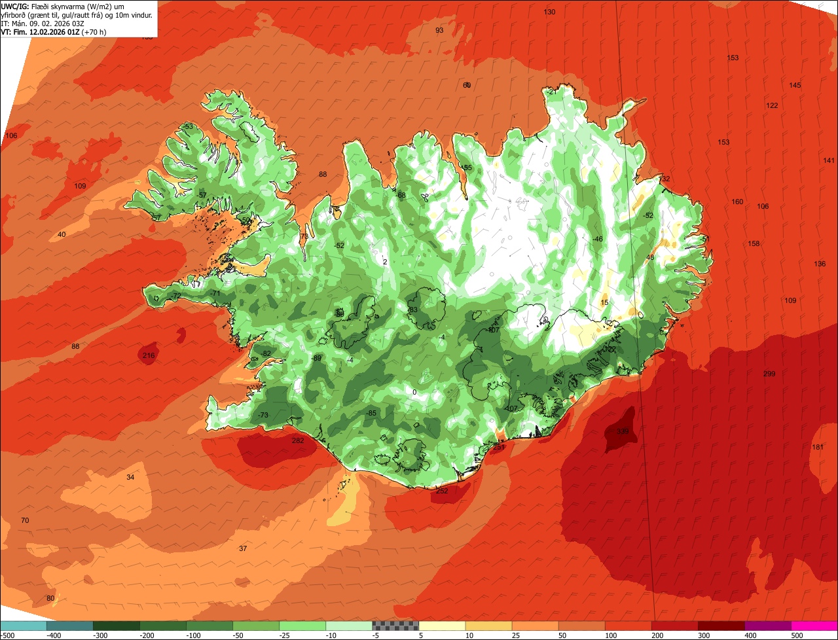Click the red 100 to 200 legend swatch
The width and height of the screenshot is (838, 640).
628,626
